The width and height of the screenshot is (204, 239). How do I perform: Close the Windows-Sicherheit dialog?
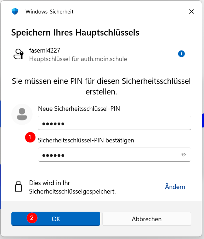point(191,11)
